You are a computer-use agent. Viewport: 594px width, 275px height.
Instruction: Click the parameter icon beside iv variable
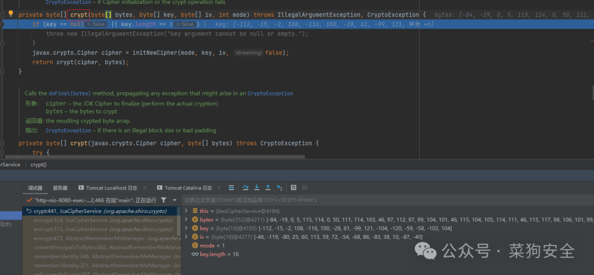(195, 237)
